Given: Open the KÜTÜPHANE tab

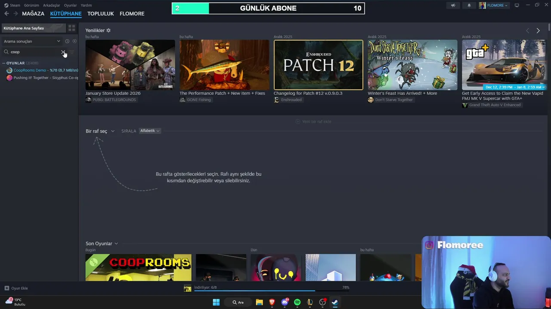Looking at the screenshot, I should (66, 14).
